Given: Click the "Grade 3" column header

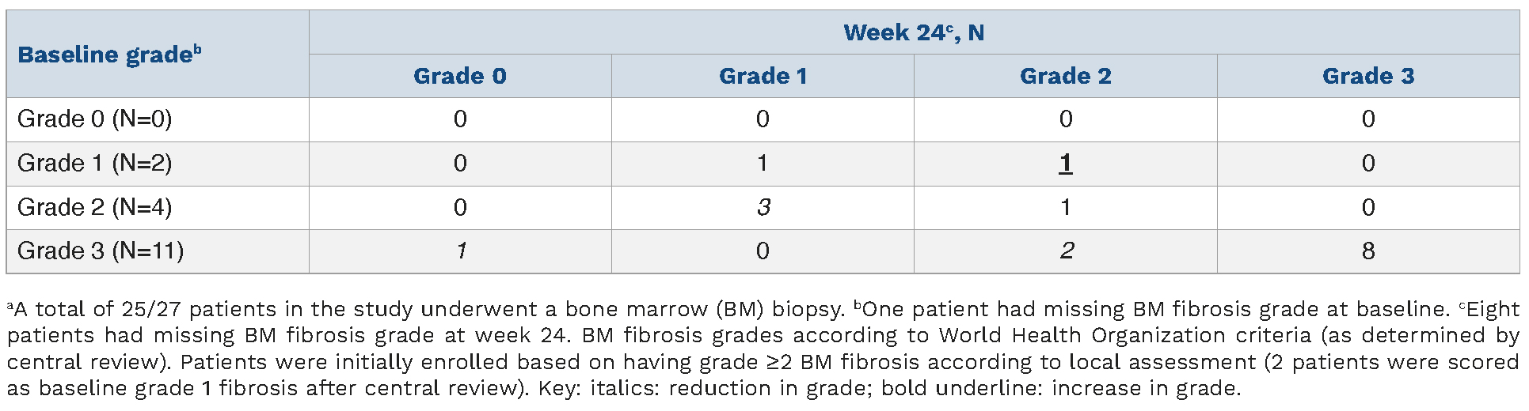Looking at the screenshot, I should (x=1367, y=76).
